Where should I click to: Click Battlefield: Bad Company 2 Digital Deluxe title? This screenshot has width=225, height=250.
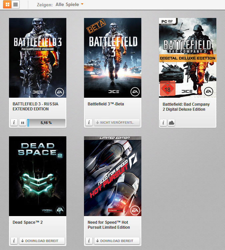click(x=186, y=107)
